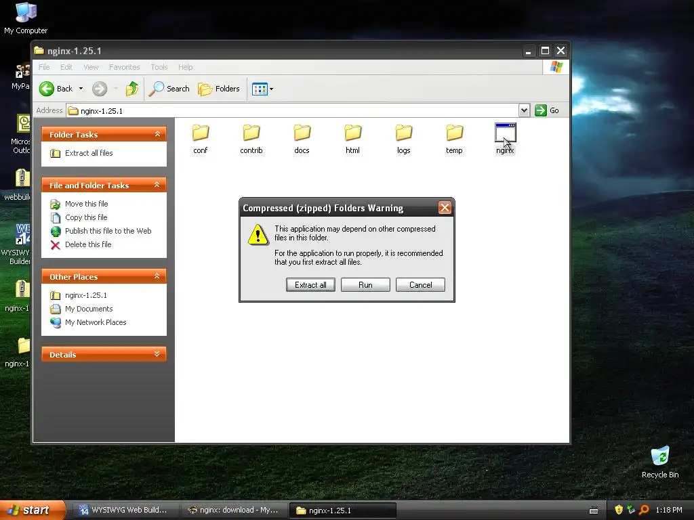Open the Back history dropdown arrow
This screenshot has height=520, width=694.
[81, 89]
